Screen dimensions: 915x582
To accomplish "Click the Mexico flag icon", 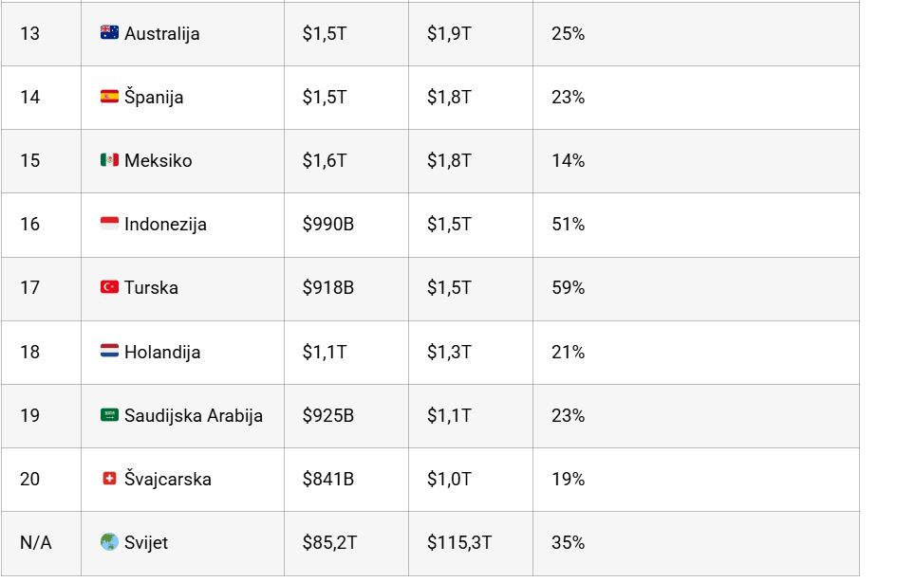I will coord(109,160).
